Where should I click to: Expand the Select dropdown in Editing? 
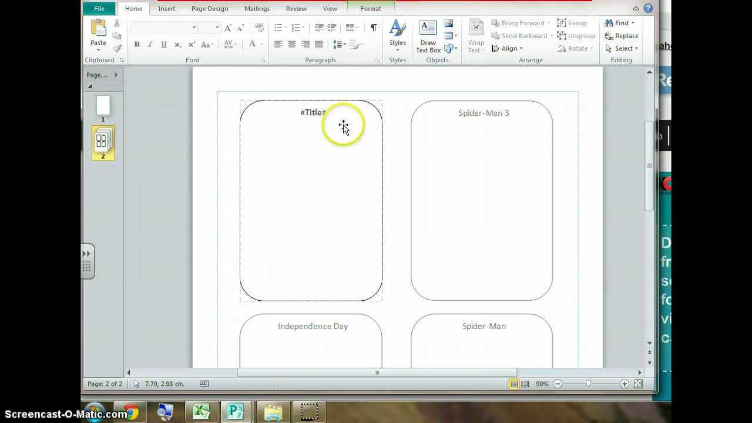(622, 49)
